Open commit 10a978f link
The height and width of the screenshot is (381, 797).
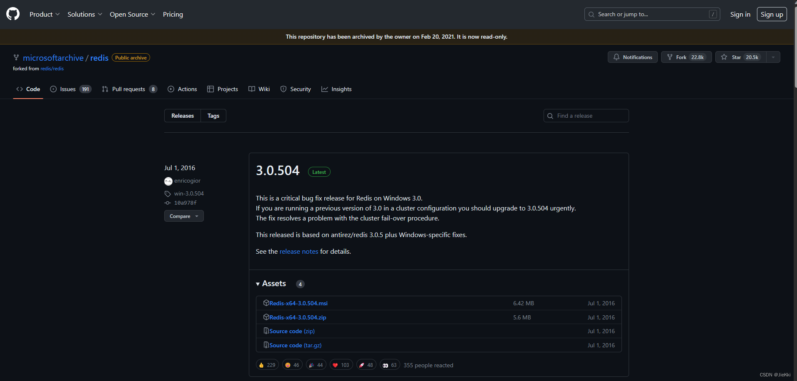tap(185, 203)
